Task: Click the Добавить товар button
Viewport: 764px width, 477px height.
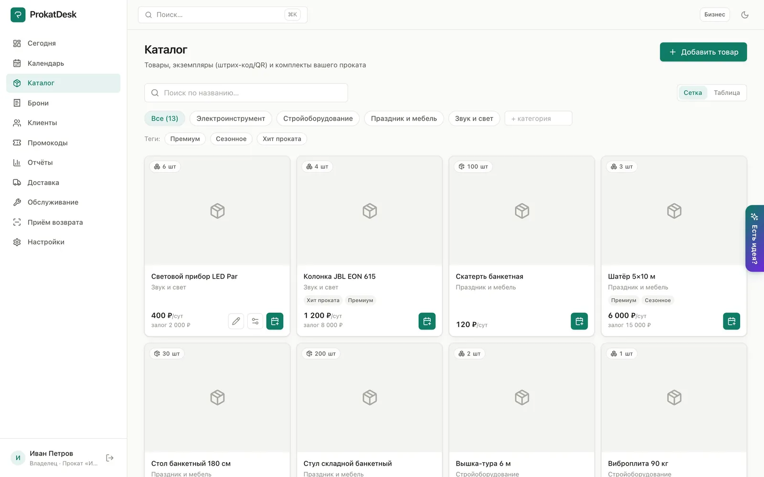Action: coord(703,52)
